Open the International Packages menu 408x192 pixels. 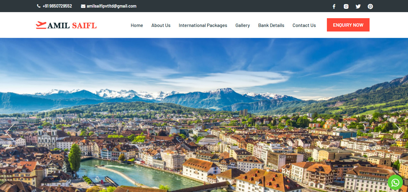[203, 25]
